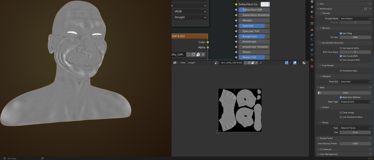Click display channels icon in image editor

304,63
